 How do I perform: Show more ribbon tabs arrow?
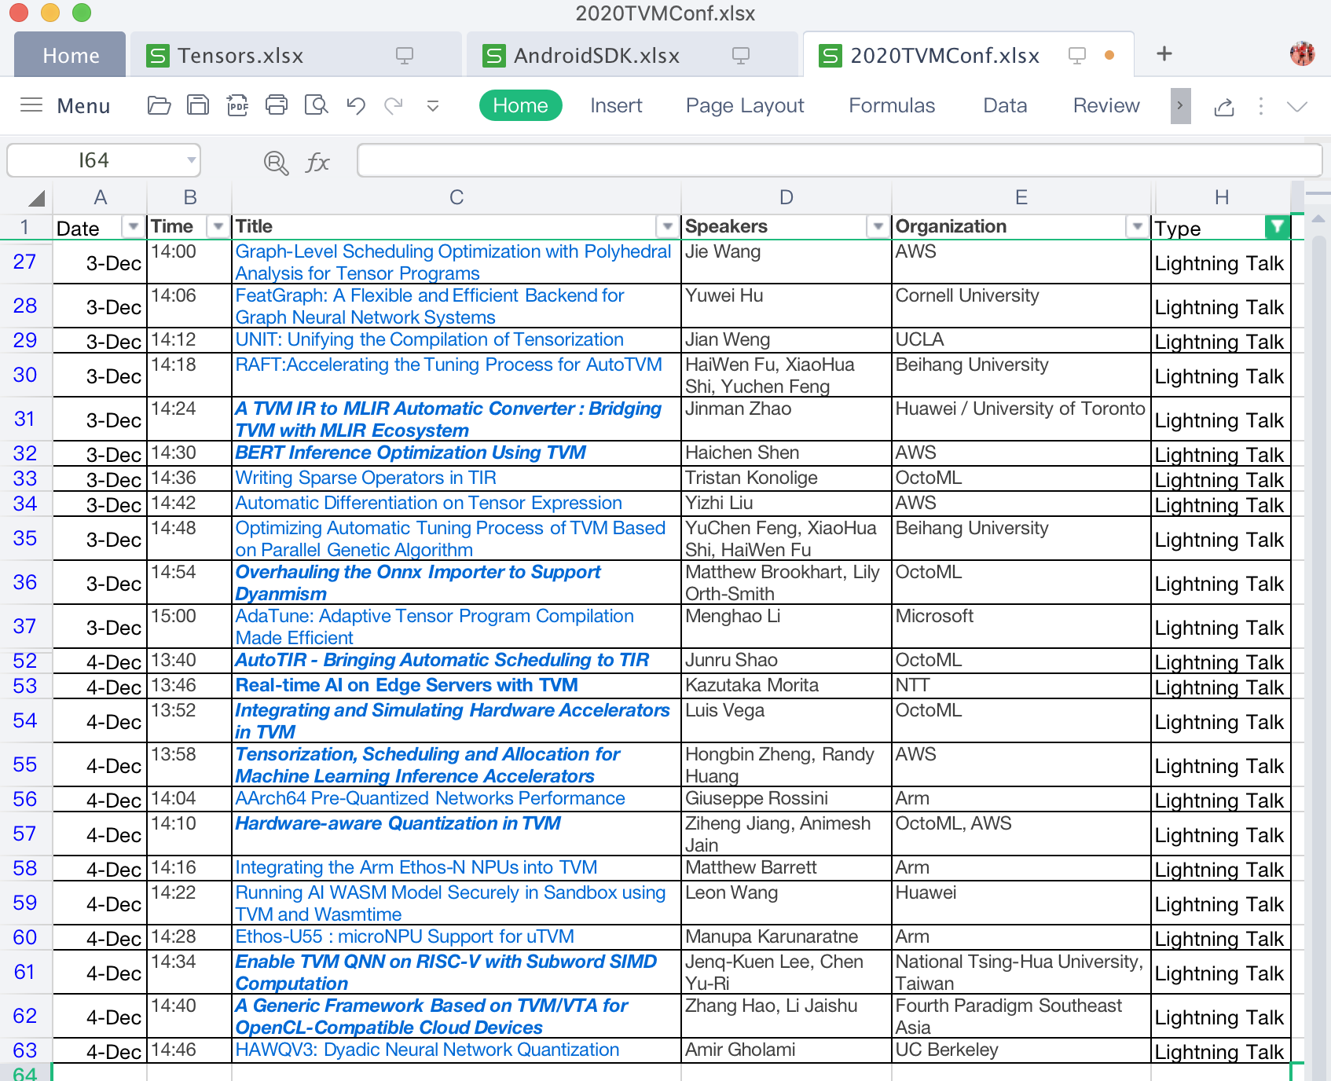(x=1180, y=106)
